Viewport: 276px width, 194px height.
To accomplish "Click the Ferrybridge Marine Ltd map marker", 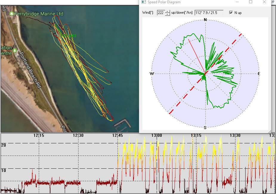I will pos(12,14).
